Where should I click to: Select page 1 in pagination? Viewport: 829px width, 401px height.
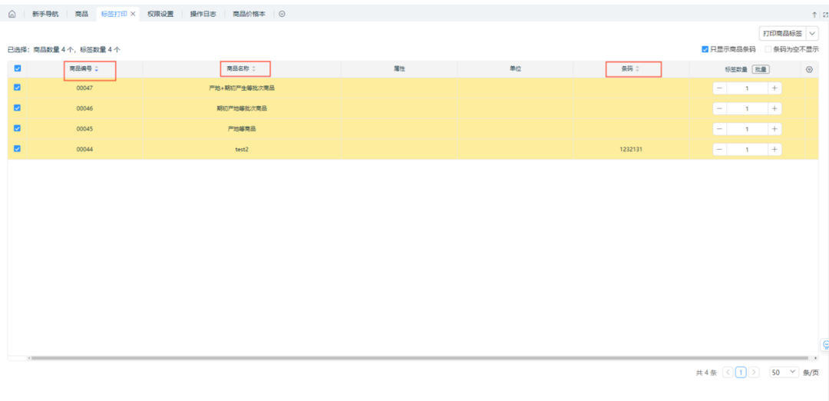click(x=741, y=373)
